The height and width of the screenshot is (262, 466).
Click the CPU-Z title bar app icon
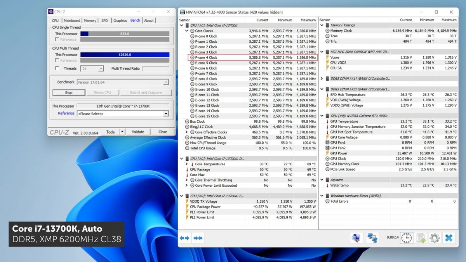click(x=51, y=12)
